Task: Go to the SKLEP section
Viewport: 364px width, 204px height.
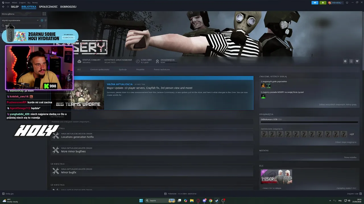Action: 15,7
